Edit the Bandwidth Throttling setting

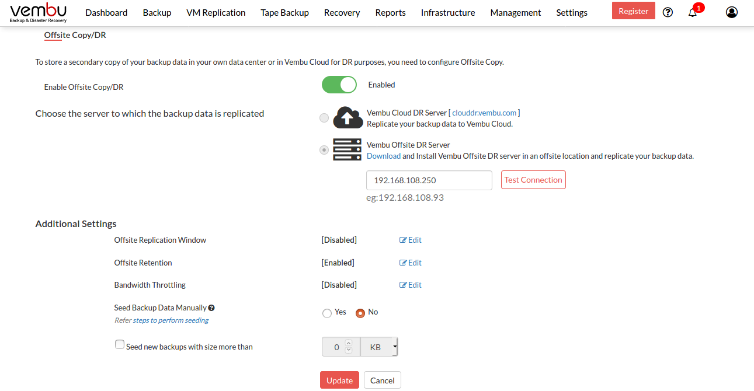pyautogui.click(x=411, y=285)
